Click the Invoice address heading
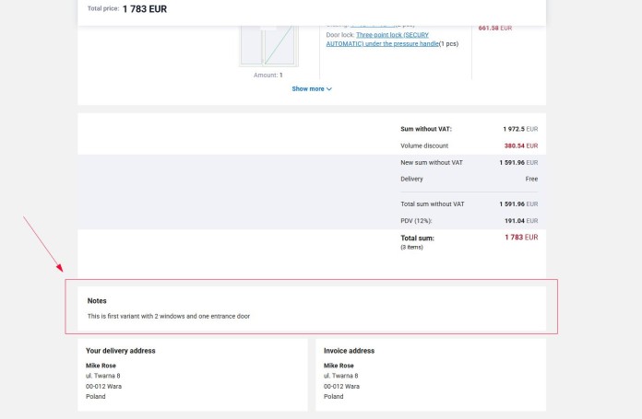 [349, 351]
